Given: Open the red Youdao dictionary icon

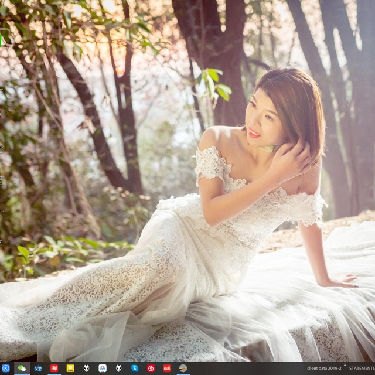Looking at the screenshot, I should (167, 369).
